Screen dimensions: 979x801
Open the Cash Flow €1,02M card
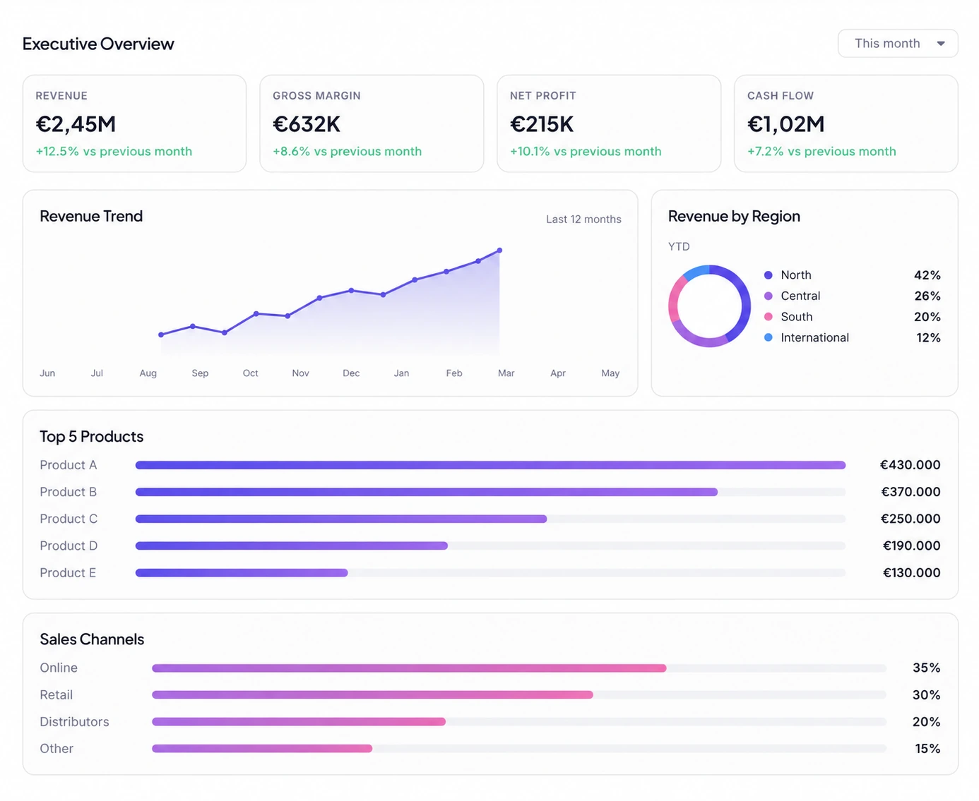(846, 124)
